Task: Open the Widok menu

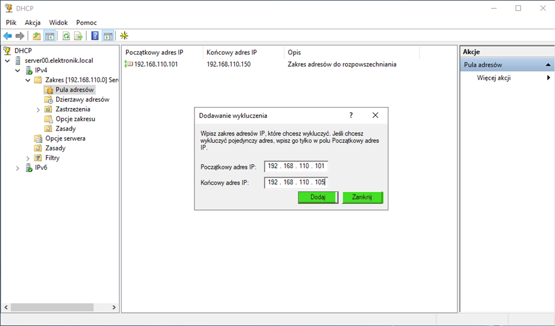Action: (59, 22)
